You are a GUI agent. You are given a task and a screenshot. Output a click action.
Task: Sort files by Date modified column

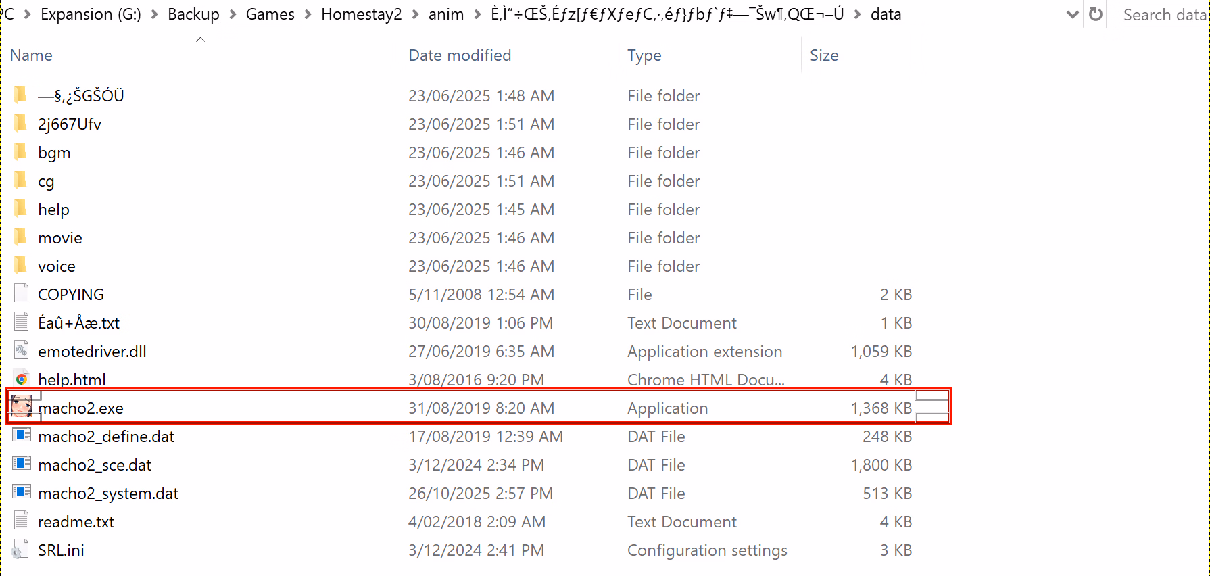[460, 55]
